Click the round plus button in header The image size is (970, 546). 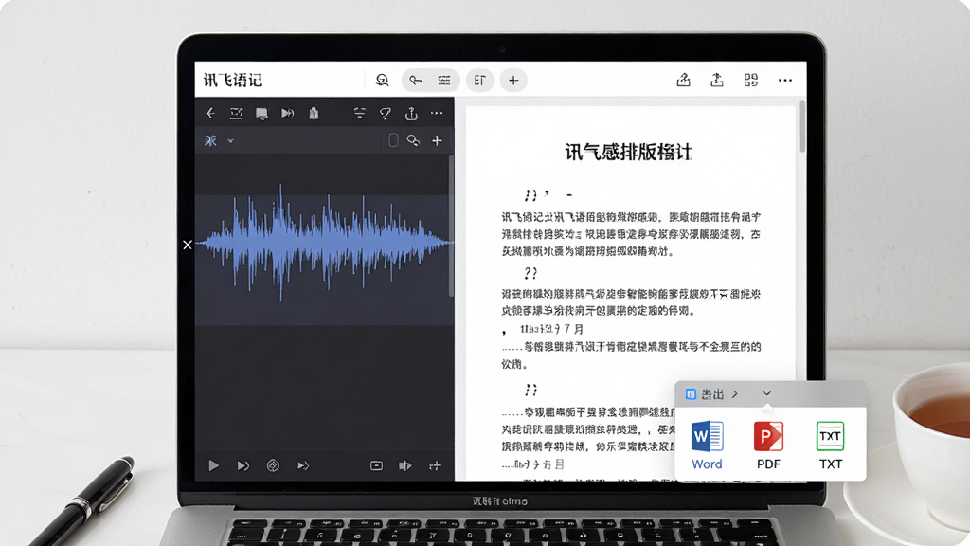coord(513,81)
